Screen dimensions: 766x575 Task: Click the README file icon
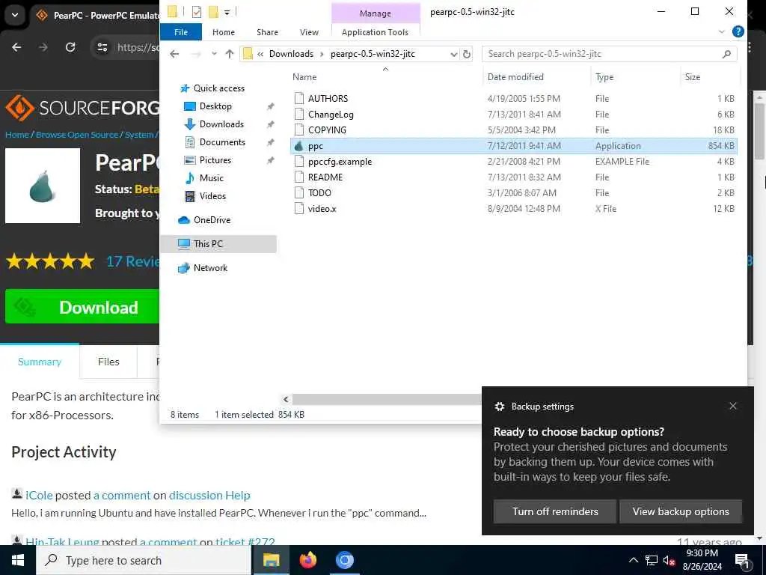(x=299, y=177)
